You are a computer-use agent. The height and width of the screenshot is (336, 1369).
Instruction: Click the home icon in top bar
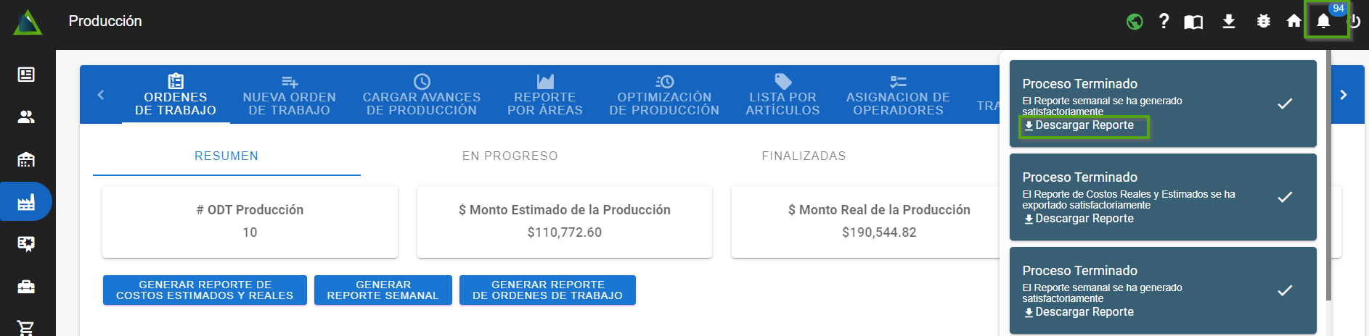(x=1294, y=22)
